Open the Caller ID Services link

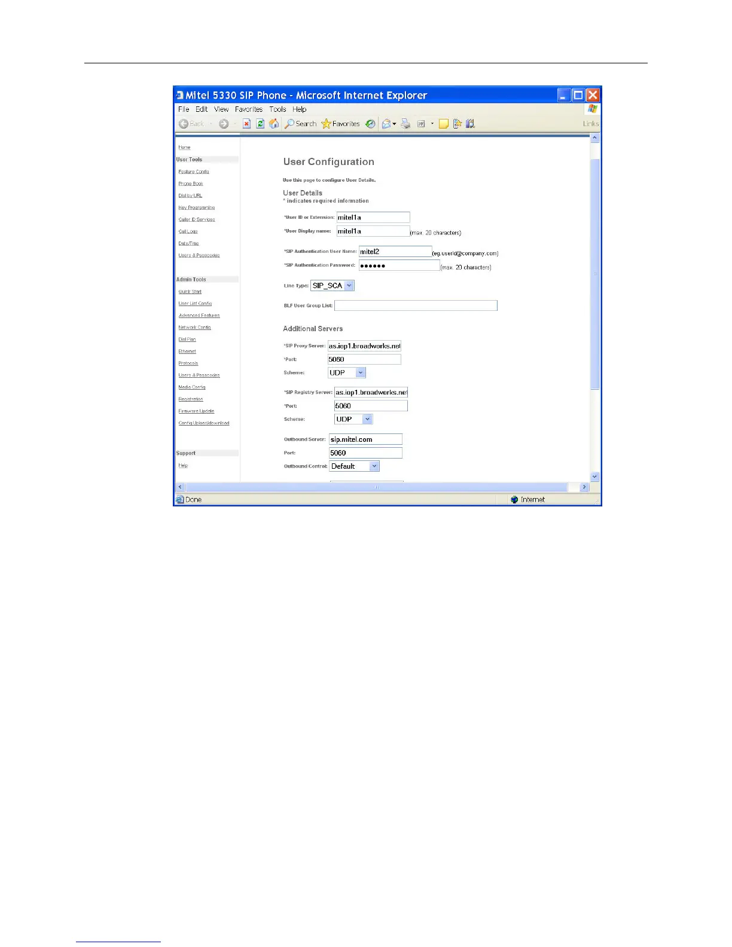tap(197, 219)
